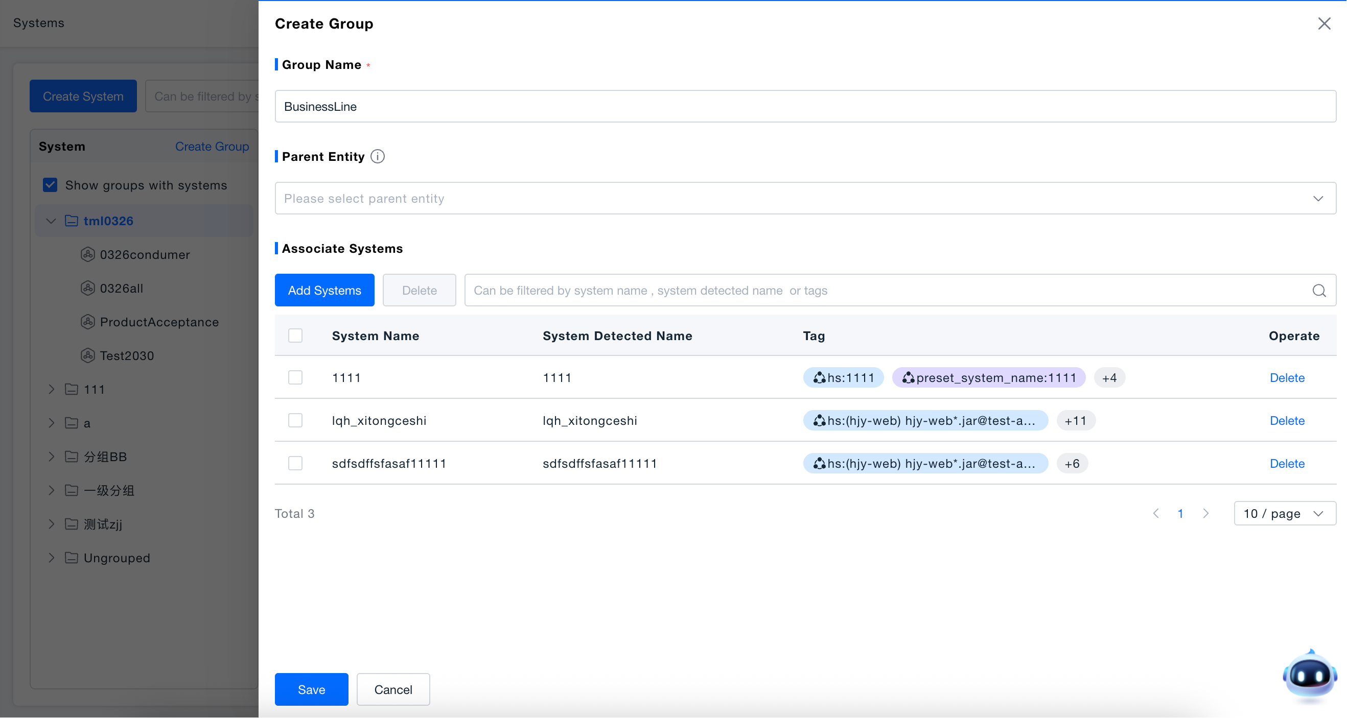Open the 10 / page size dropdown

[1285, 514]
